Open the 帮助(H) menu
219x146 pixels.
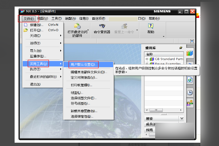(154, 19)
